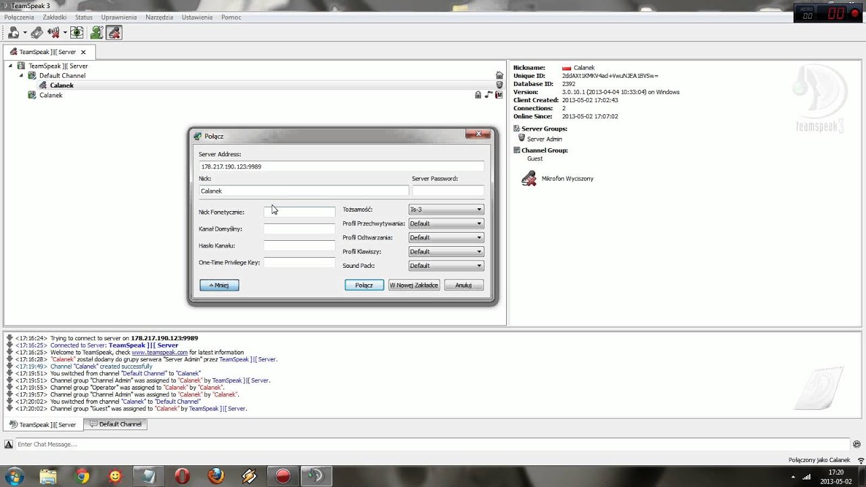Open the Profil Klawiszy dropdown
This screenshot has width=866, height=487.
(446, 252)
